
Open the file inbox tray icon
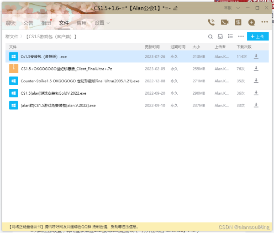(220, 36)
